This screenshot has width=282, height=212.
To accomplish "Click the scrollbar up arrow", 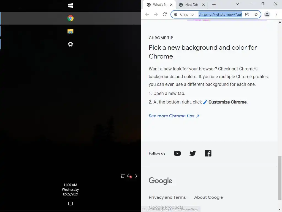I will 280,22.
